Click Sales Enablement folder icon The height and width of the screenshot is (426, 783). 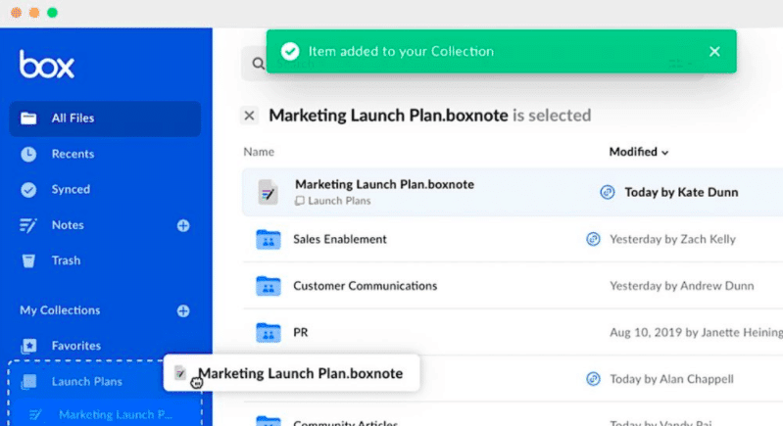tap(269, 239)
